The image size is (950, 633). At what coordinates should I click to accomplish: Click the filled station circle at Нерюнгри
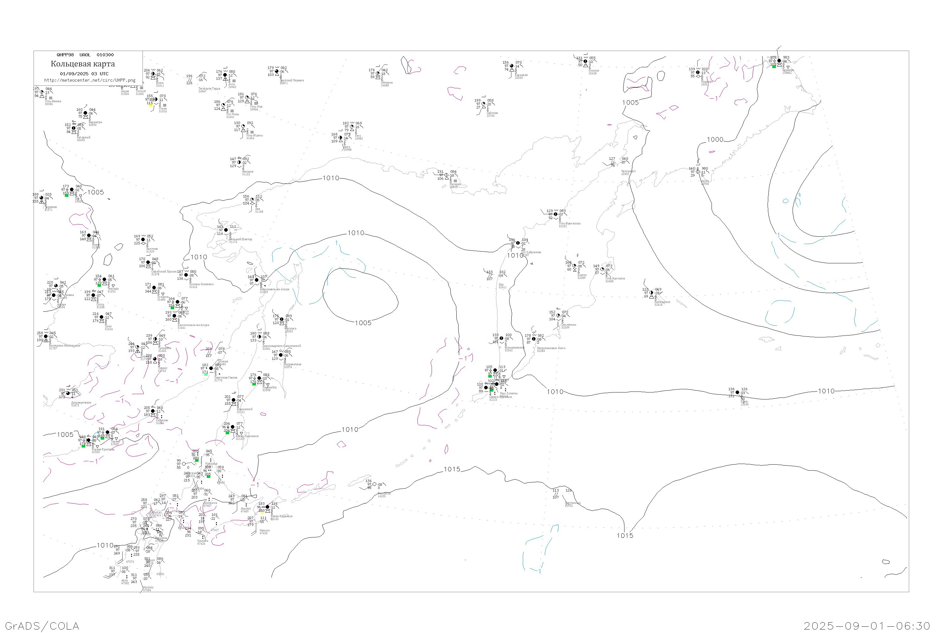tap(85, 113)
